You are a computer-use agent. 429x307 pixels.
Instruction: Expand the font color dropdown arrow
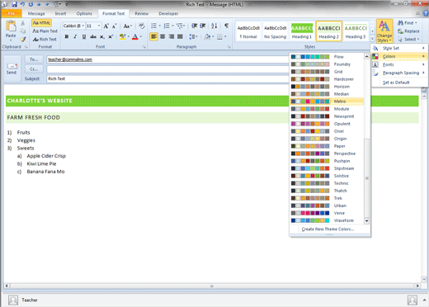point(141,36)
